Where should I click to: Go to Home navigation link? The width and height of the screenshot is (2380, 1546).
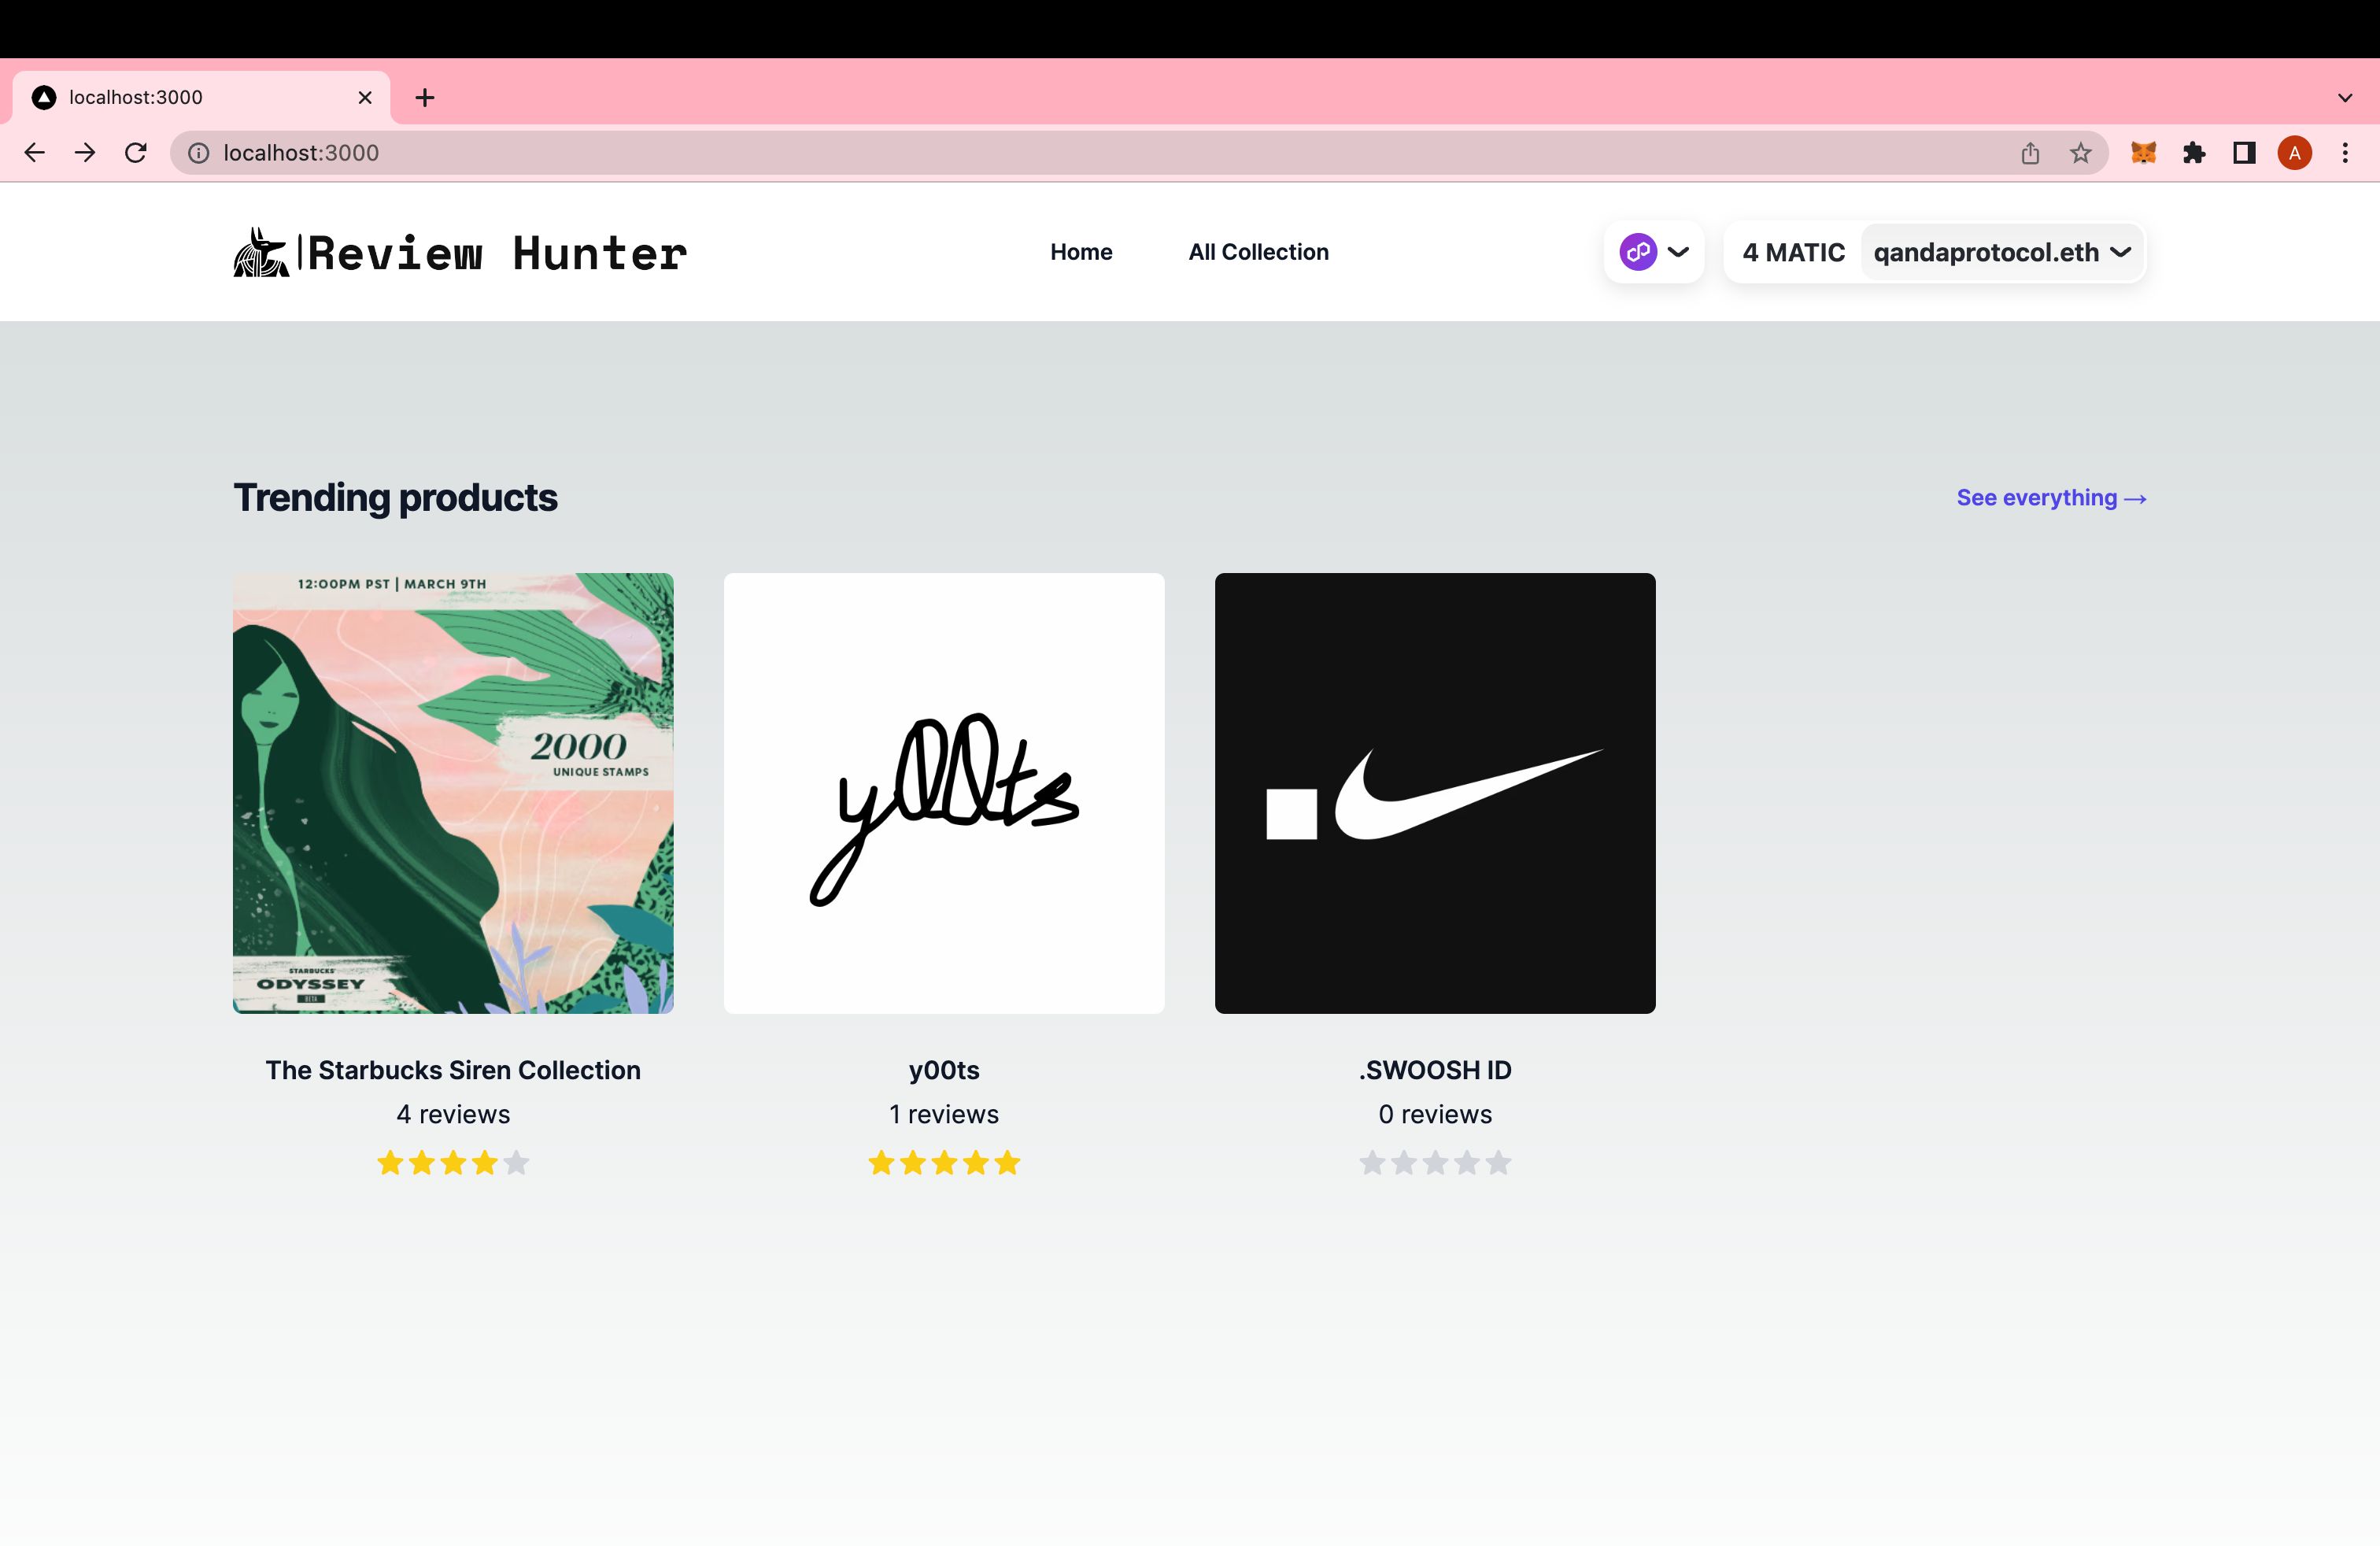click(x=1081, y=252)
